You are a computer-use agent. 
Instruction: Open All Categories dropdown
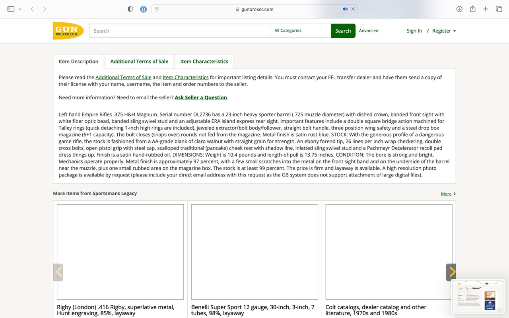click(301, 31)
